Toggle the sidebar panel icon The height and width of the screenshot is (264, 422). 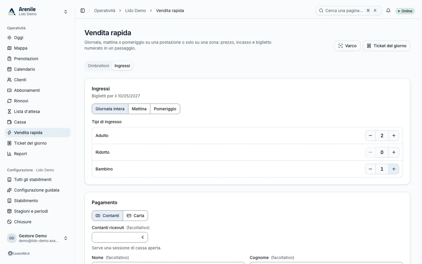pos(83,11)
